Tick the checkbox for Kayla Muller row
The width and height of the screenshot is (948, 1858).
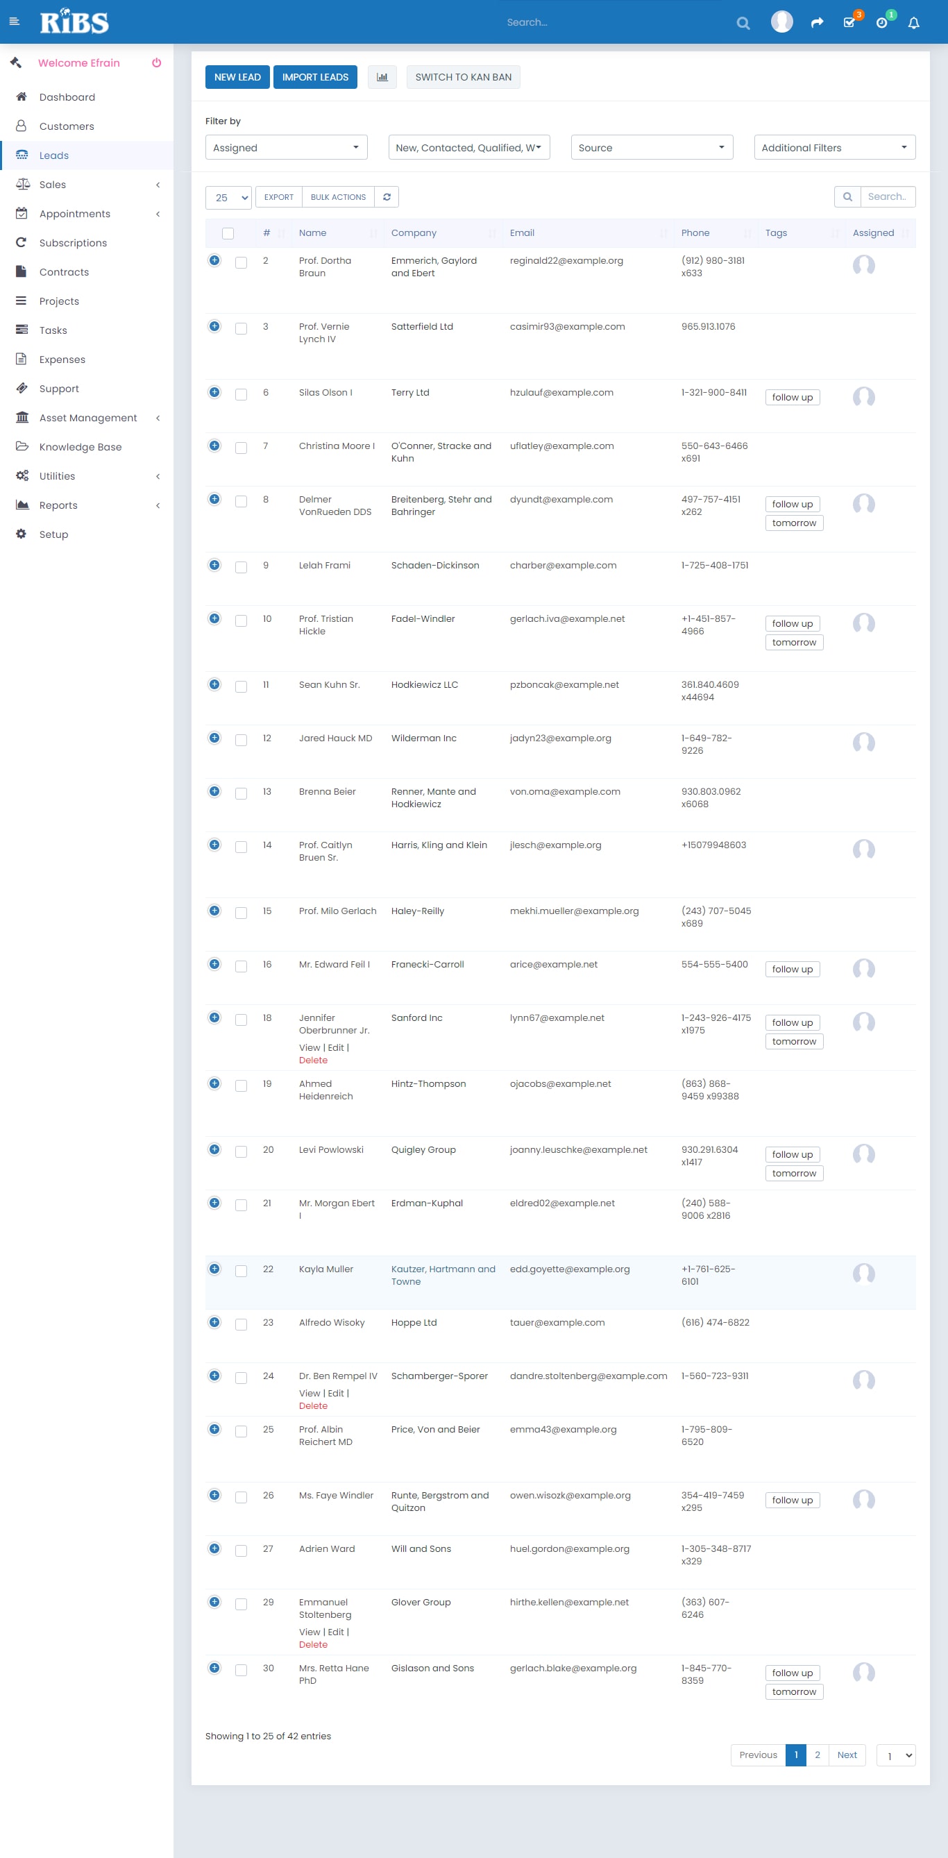point(241,1271)
